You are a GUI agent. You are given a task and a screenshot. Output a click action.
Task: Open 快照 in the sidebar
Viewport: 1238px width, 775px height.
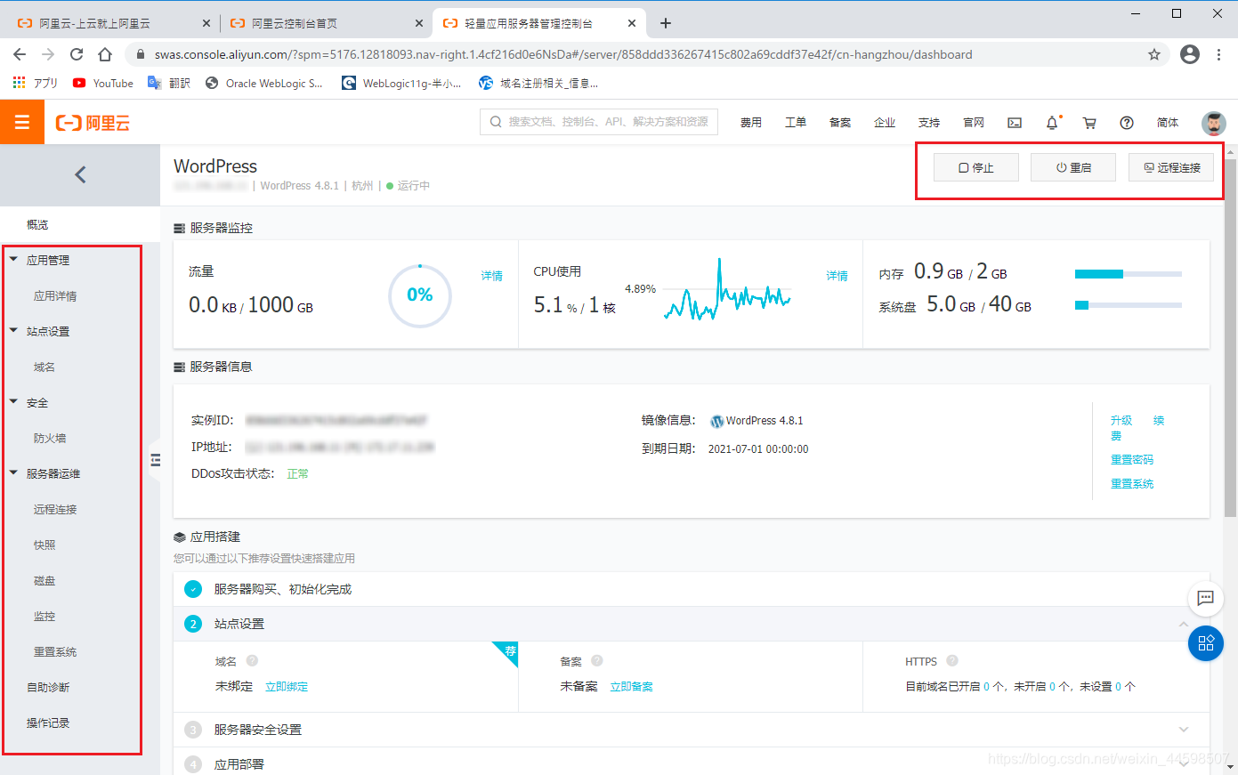click(45, 545)
